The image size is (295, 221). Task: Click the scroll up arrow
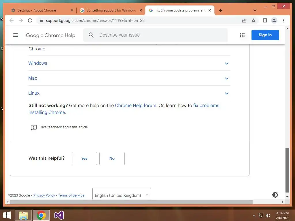pos(287,28)
